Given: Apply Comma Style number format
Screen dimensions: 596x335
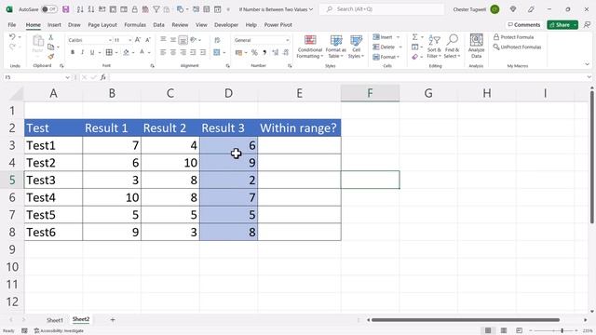Looking at the screenshot, I should tap(264, 52).
